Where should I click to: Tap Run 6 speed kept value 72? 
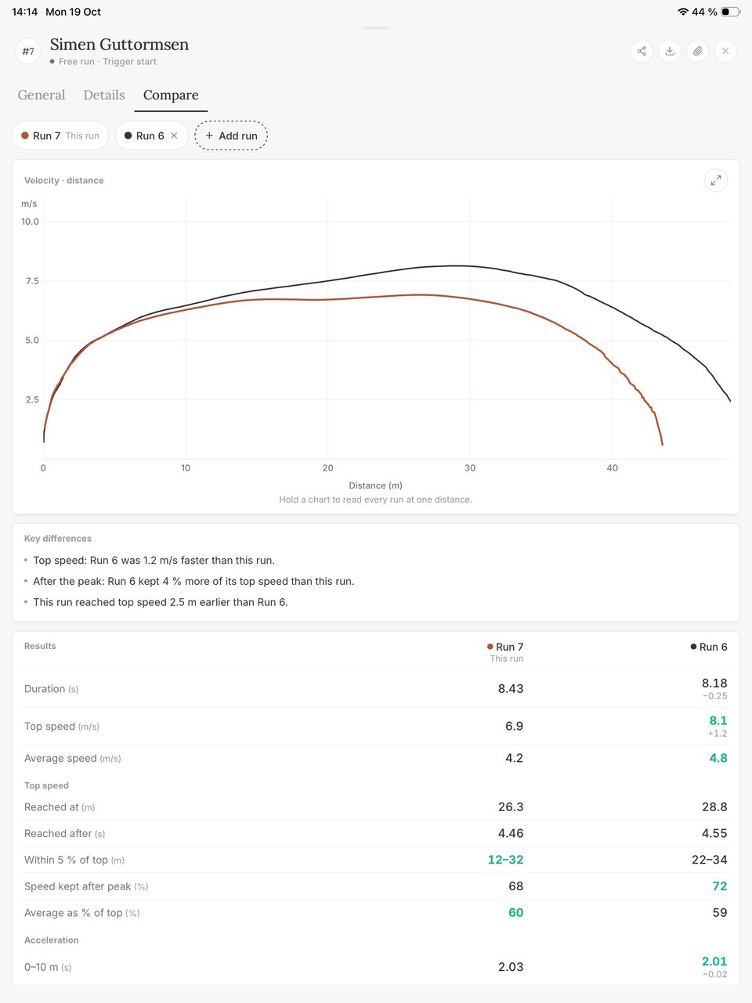[720, 886]
